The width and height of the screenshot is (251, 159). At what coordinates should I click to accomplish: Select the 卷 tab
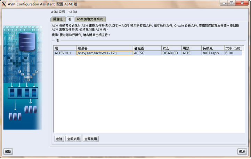[70, 19]
